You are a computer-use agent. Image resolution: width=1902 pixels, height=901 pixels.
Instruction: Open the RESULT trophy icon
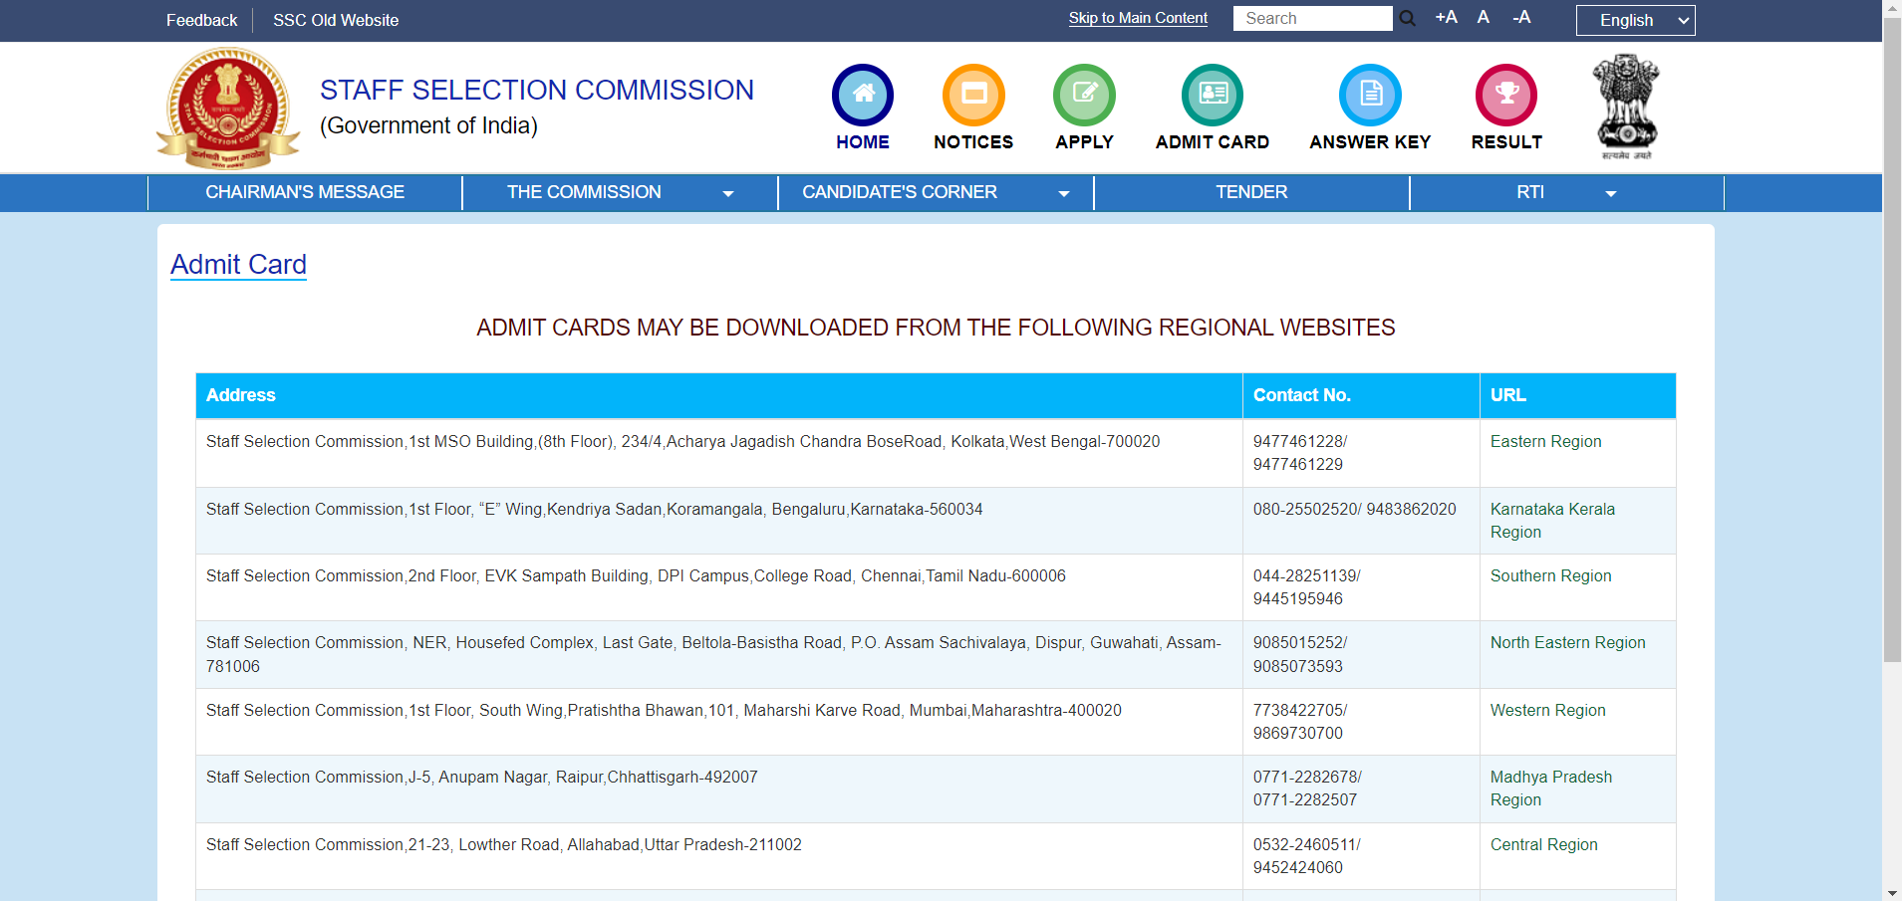coord(1506,95)
